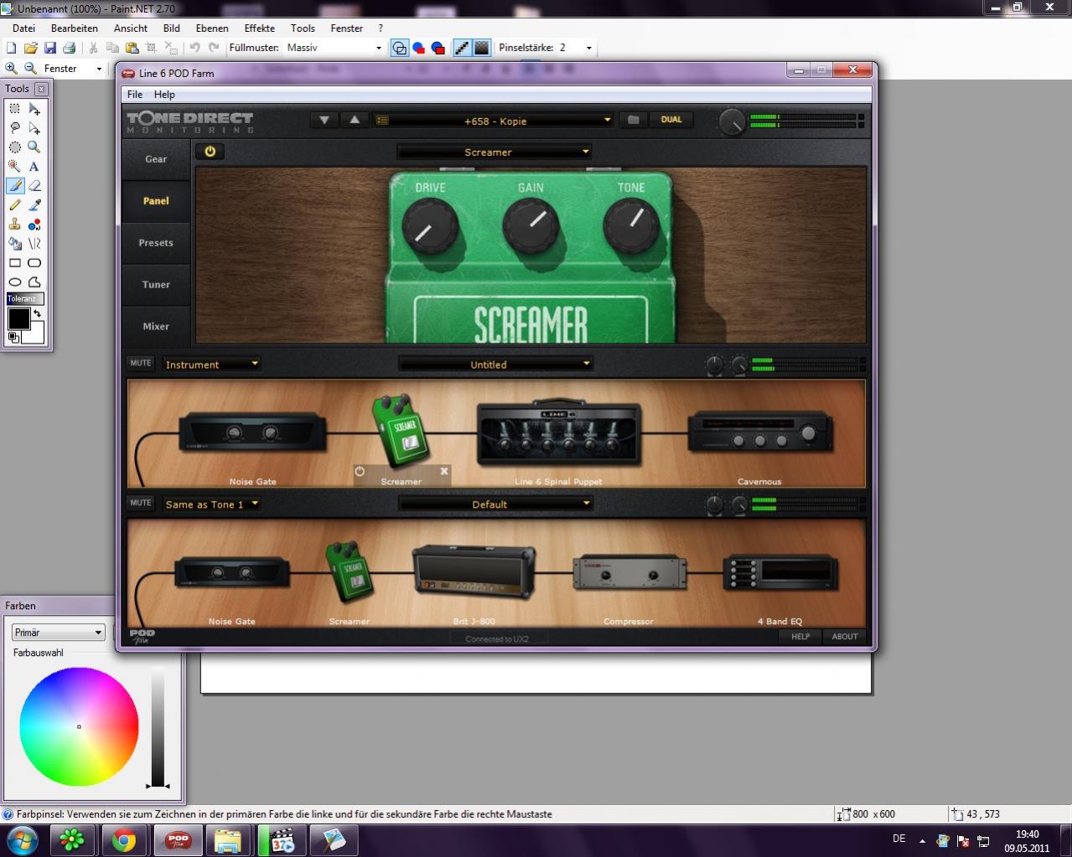
Task: Open the Help menu in POD Farm
Action: coord(164,95)
